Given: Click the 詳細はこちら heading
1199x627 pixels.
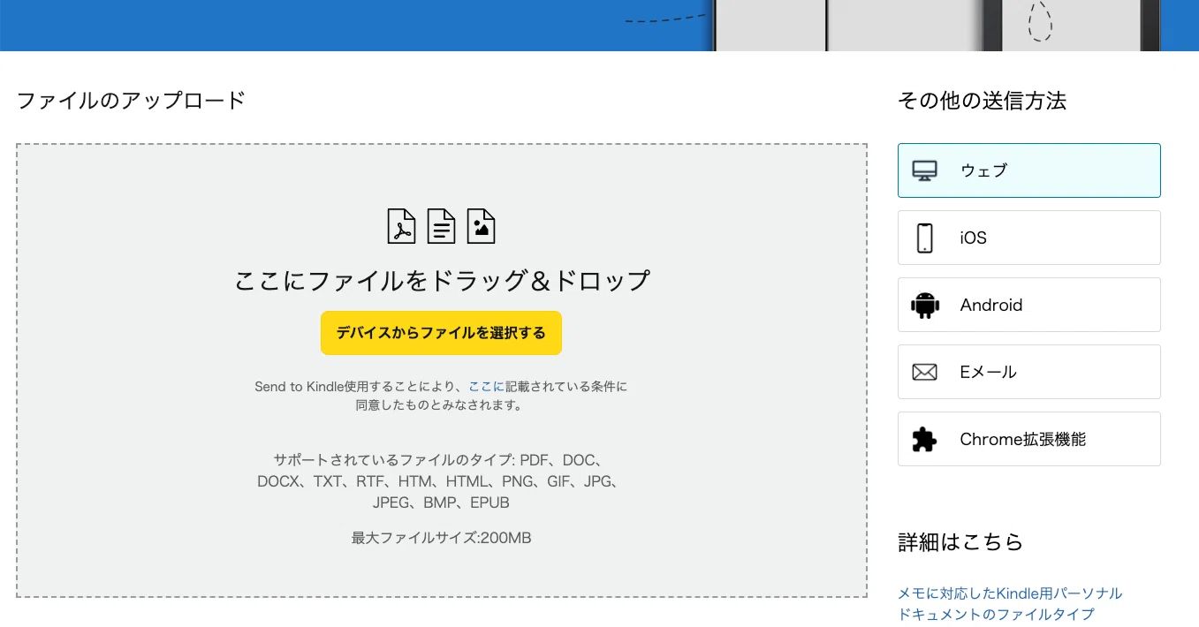Looking at the screenshot, I should tap(960, 541).
